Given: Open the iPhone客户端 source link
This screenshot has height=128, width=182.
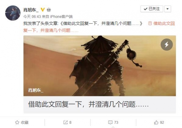Looking at the screenshot, I should tap(61, 17).
